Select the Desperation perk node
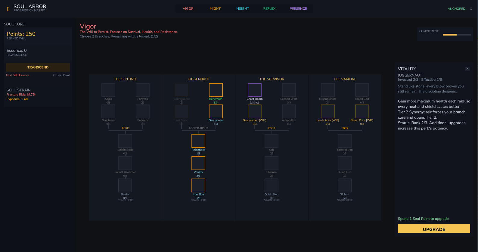Viewport: 478px width, 252px height. (255, 111)
